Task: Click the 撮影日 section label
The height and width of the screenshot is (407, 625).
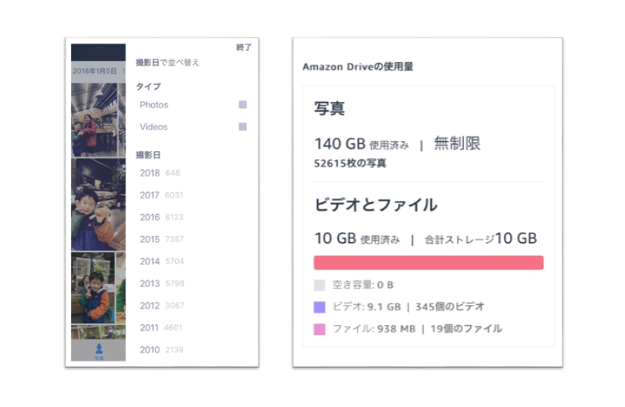Action: click(x=148, y=155)
